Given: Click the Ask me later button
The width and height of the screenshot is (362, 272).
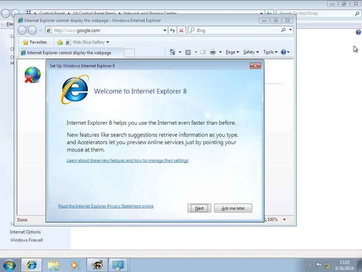Looking at the screenshot, I should pyautogui.click(x=233, y=208).
